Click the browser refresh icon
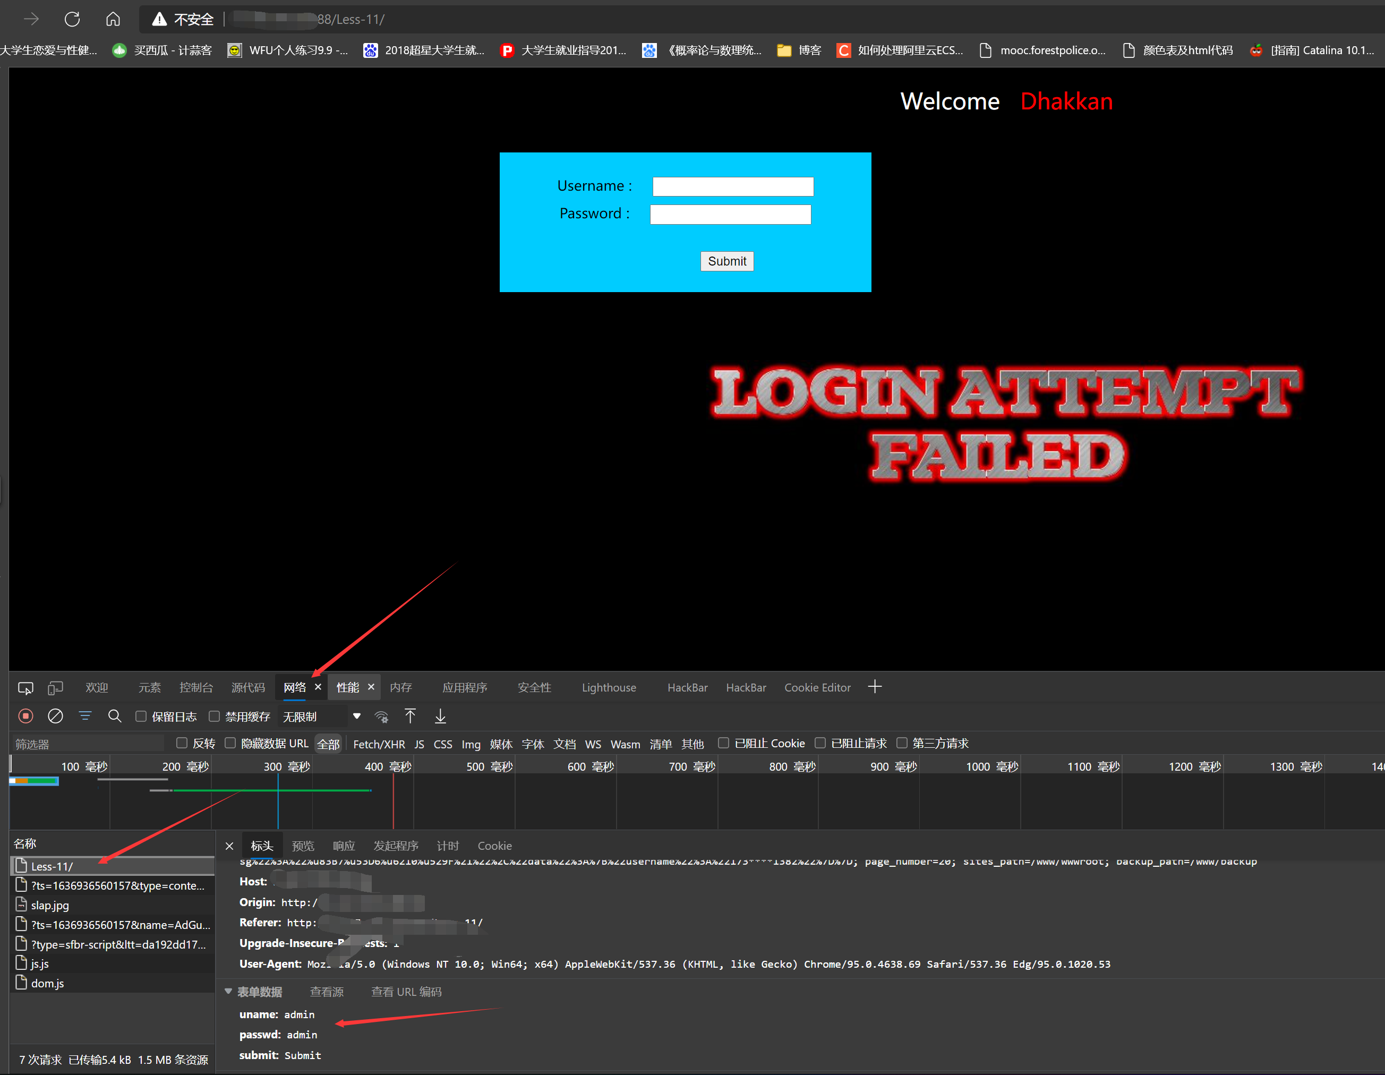 click(x=72, y=19)
